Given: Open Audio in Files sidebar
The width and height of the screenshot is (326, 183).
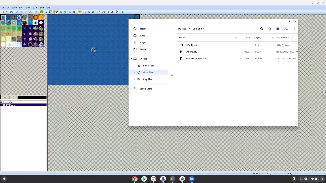Looking at the screenshot, I should pos(142,36).
